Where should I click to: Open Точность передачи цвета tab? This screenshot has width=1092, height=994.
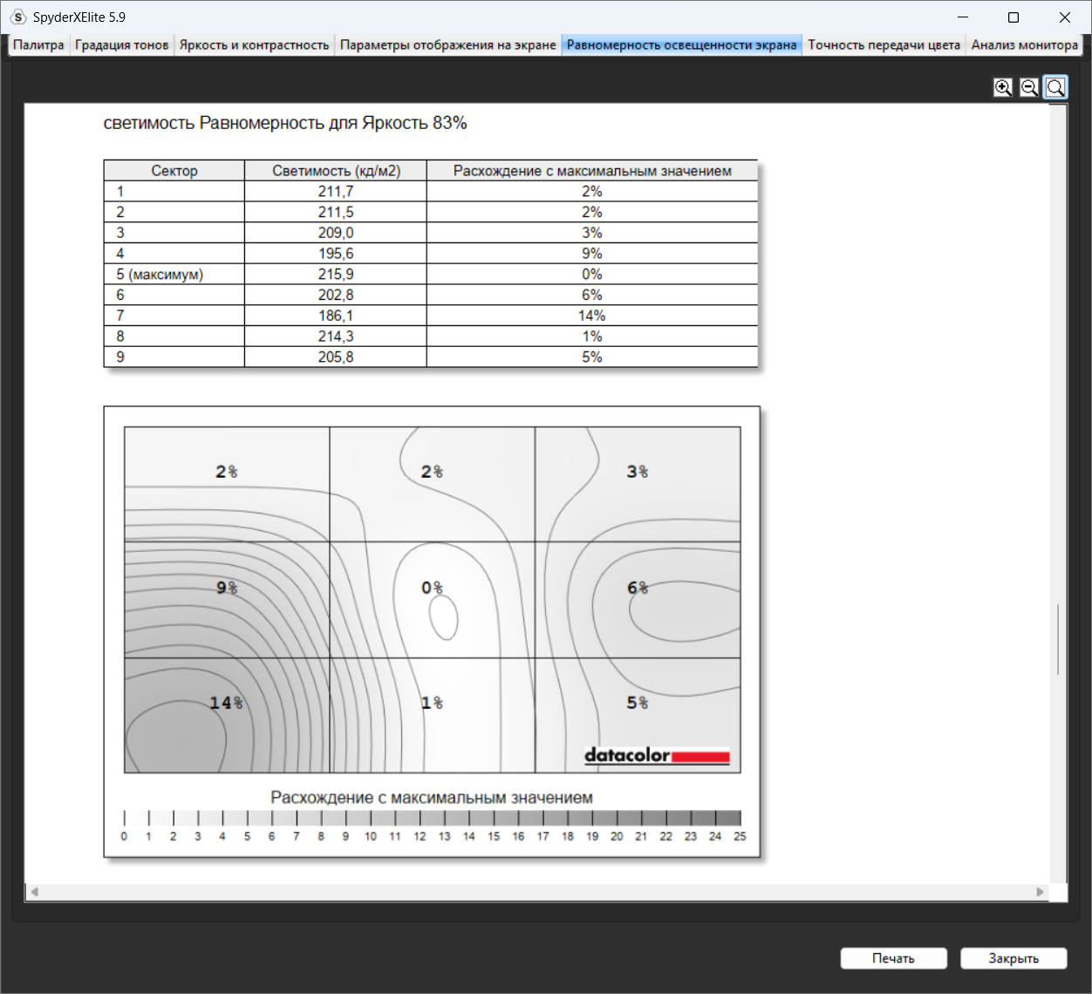(x=884, y=45)
